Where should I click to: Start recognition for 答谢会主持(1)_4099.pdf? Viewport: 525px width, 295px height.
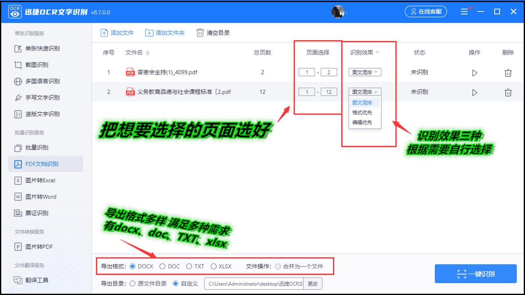[x=475, y=73]
